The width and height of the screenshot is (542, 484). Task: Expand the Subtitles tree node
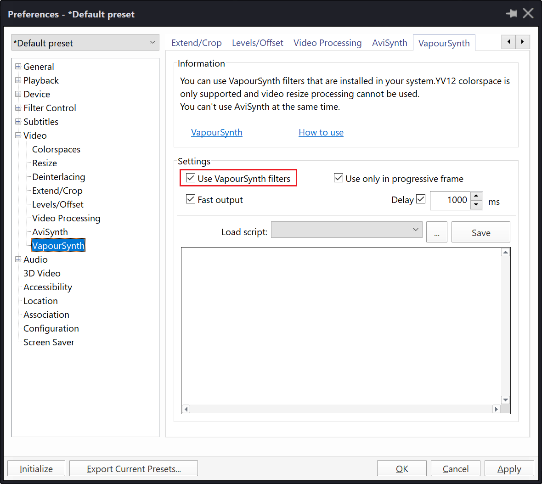coord(18,122)
